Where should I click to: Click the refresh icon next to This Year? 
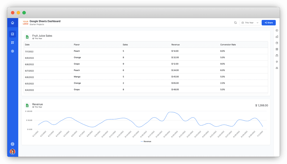coord(235,23)
